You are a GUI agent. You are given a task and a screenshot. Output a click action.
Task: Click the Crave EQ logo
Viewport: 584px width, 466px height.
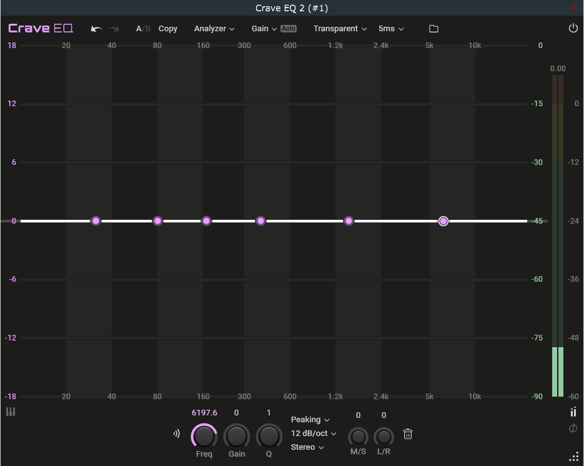coord(41,28)
